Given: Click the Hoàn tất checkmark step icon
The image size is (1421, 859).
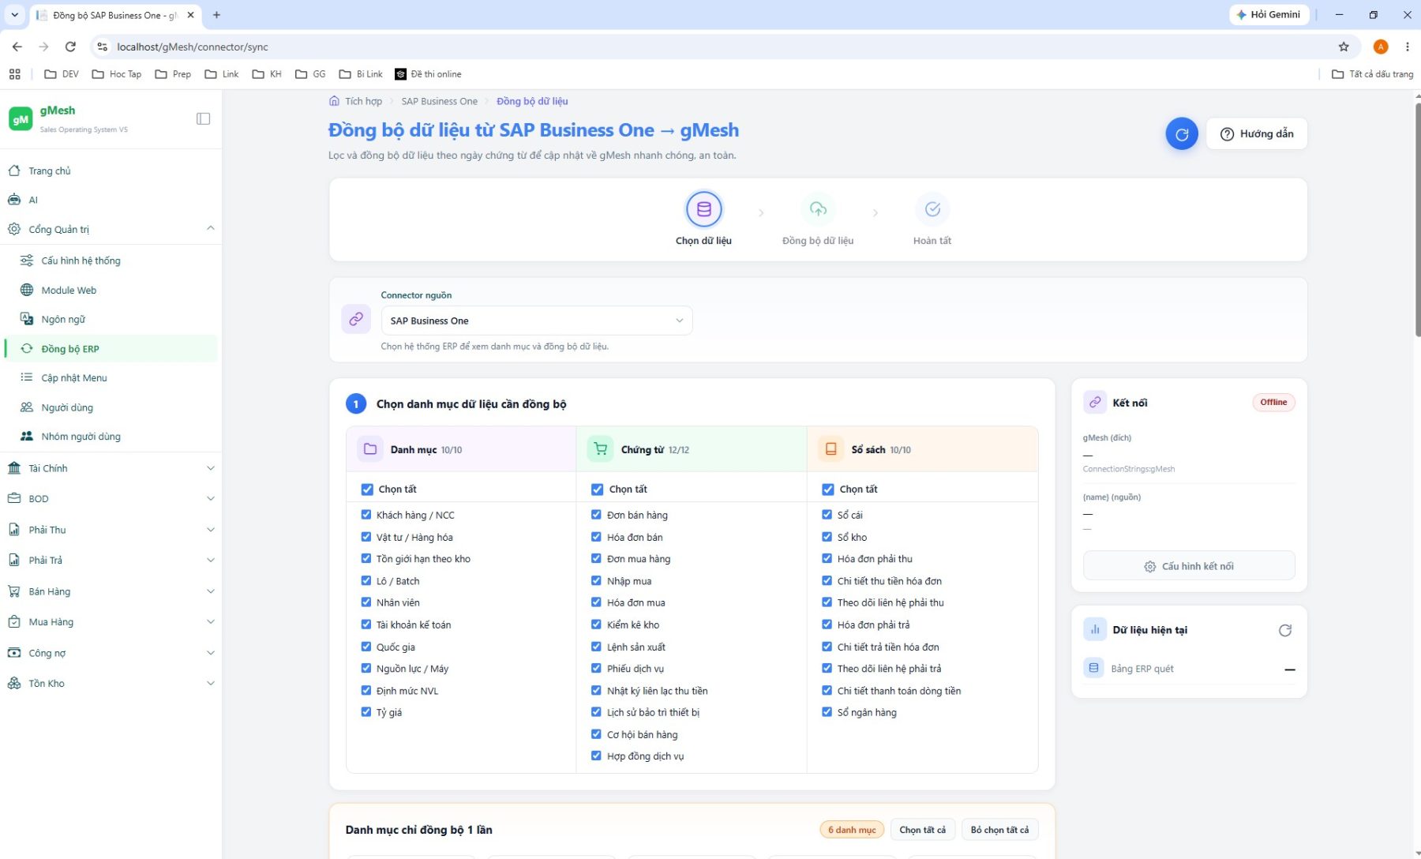Looking at the screenshot, I should 932,209.
